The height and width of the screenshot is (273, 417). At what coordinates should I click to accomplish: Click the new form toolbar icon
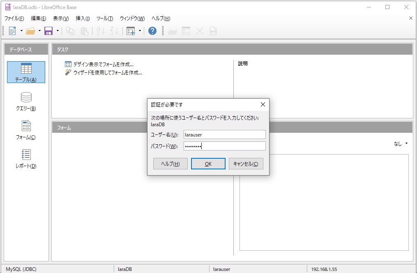[131, 31]
